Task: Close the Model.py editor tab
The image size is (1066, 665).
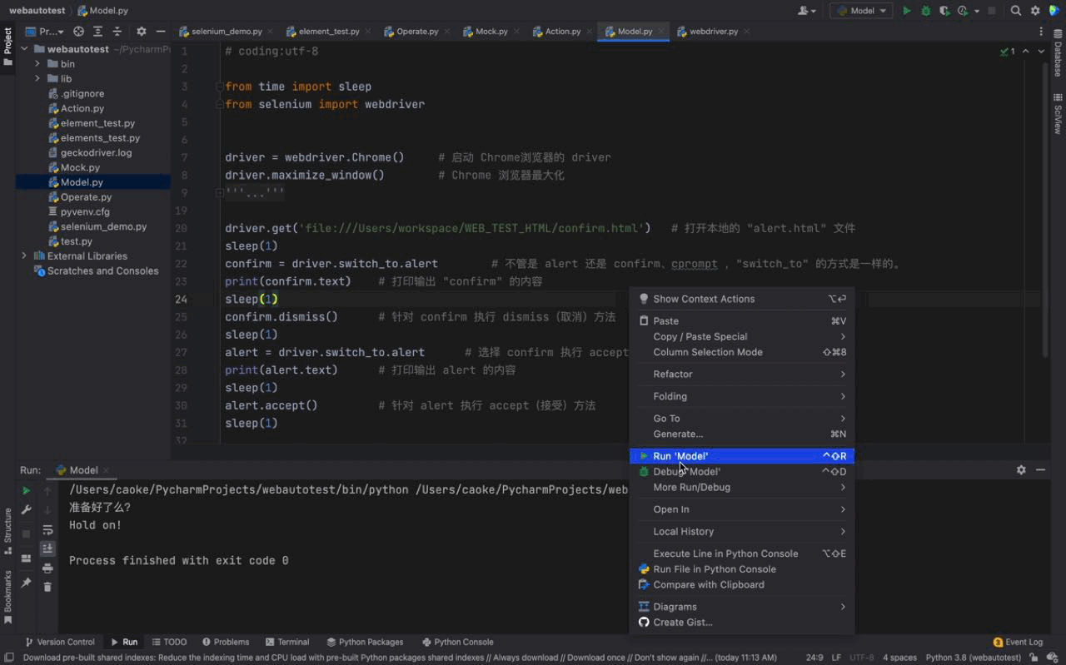Action: [x=663, y=32]
